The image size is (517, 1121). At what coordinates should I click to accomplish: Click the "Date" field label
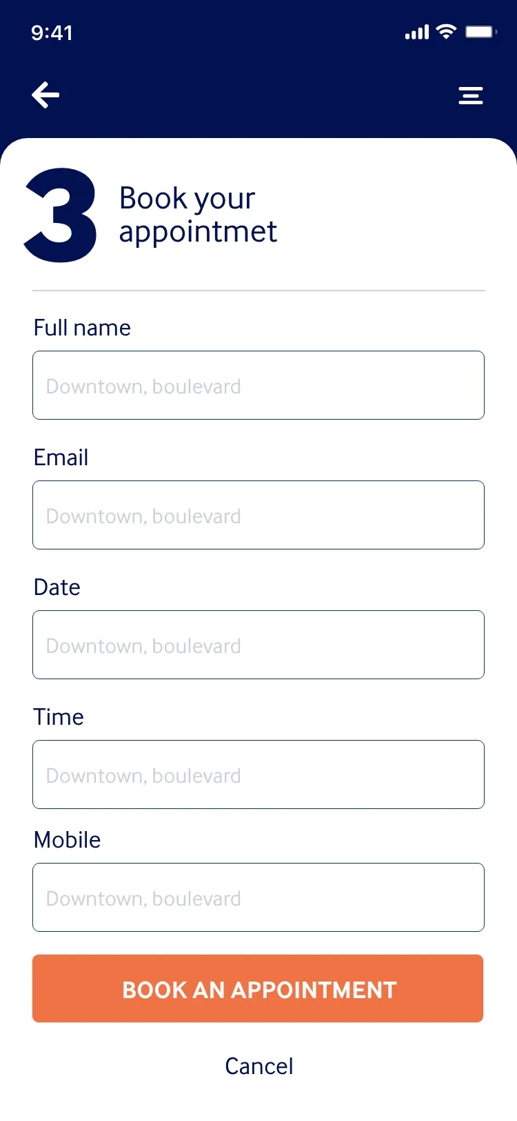[57, 587]
